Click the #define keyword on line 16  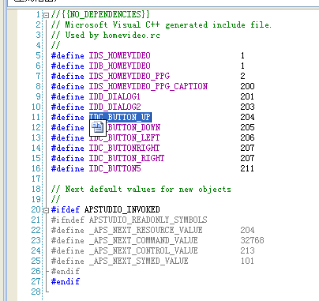[68, 168]
